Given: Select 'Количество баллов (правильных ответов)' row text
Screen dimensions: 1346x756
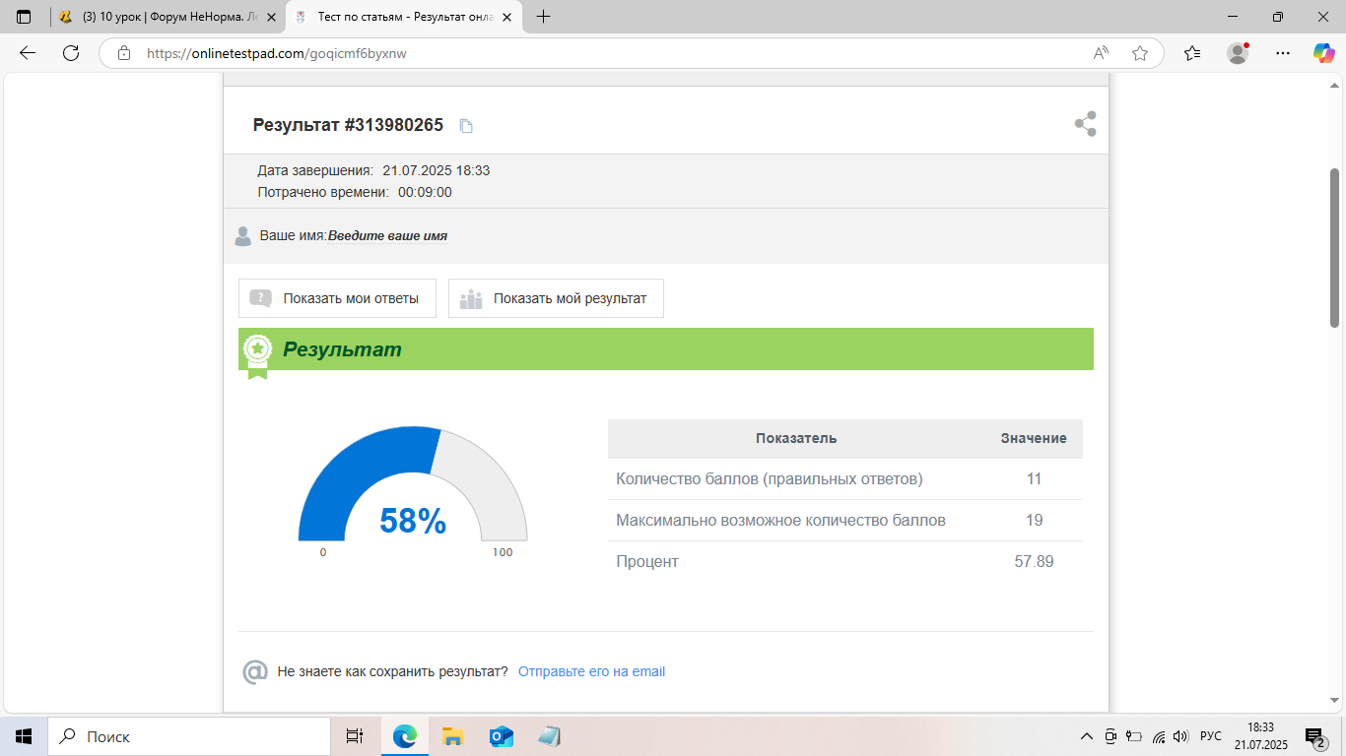Looking at the screenshot, I should [770, 479].
